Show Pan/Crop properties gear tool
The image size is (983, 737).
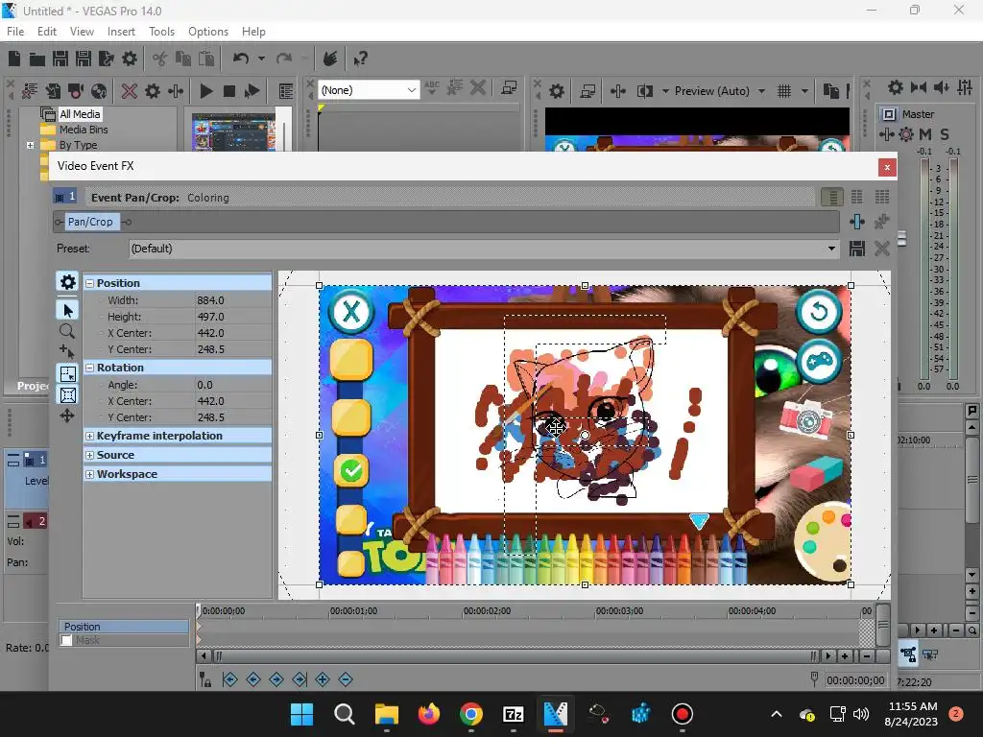coord(68,282)
